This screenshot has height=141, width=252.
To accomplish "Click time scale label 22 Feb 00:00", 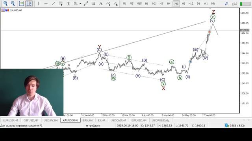I will (x=108, y=115).
